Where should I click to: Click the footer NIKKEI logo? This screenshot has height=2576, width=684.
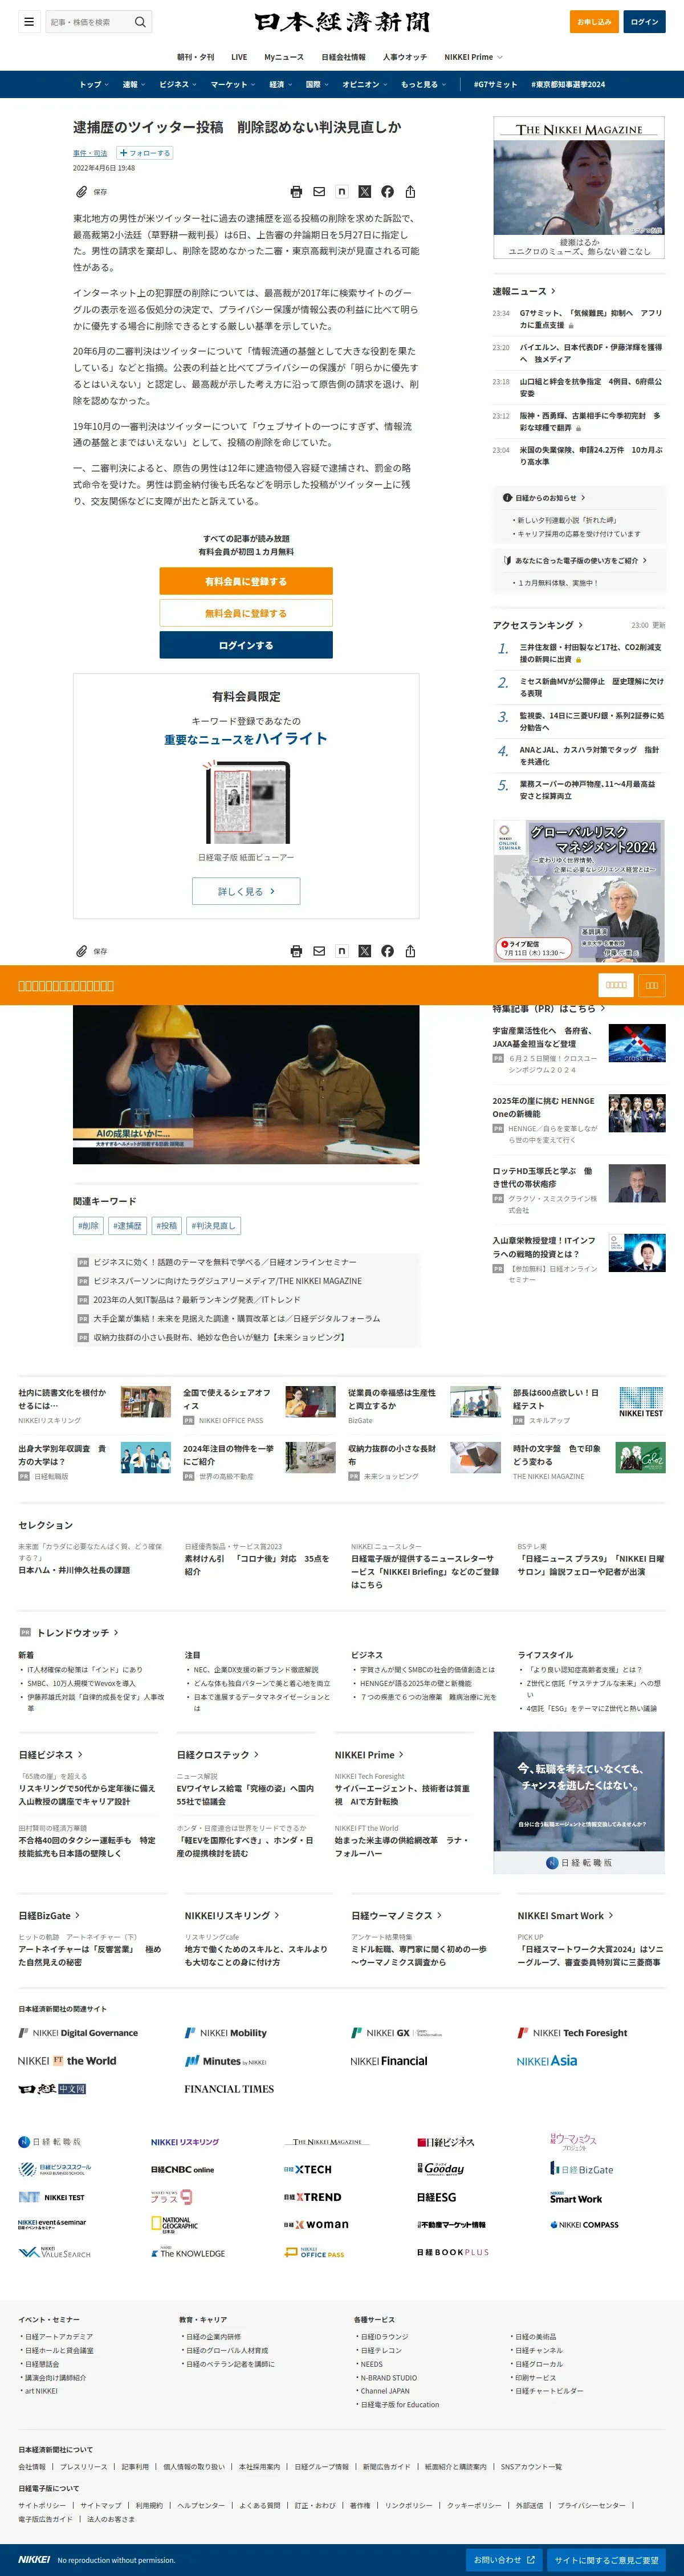coord(34,2559)
